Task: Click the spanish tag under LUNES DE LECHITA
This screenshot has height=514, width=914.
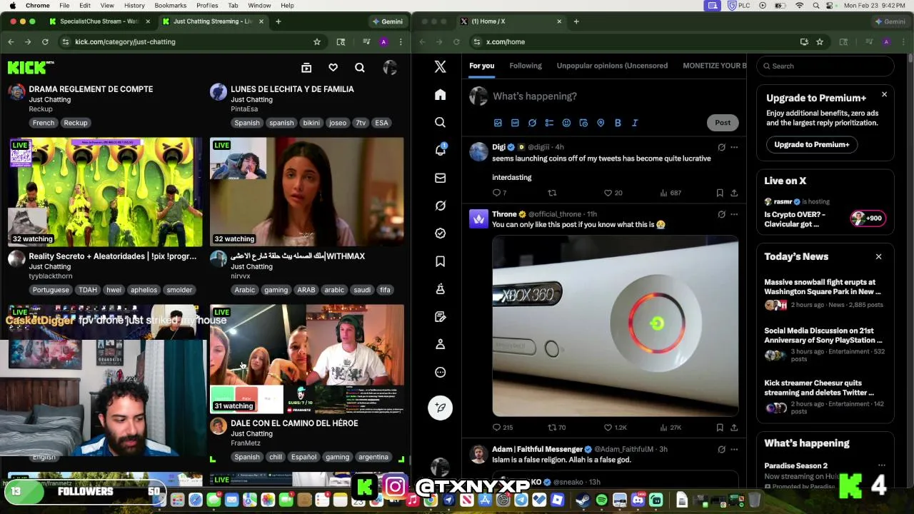Action: [x=281, y=123]
